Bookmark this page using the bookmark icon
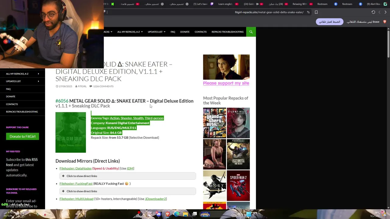 tap(316, 12)
